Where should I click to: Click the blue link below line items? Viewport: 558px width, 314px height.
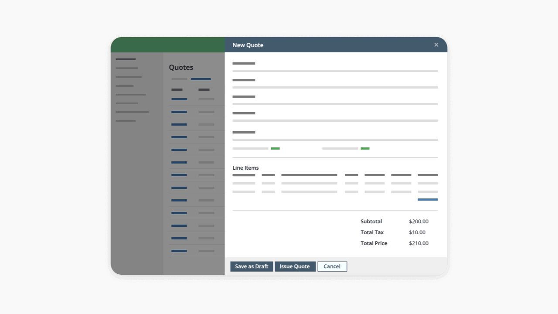click(x=428, y=200)
